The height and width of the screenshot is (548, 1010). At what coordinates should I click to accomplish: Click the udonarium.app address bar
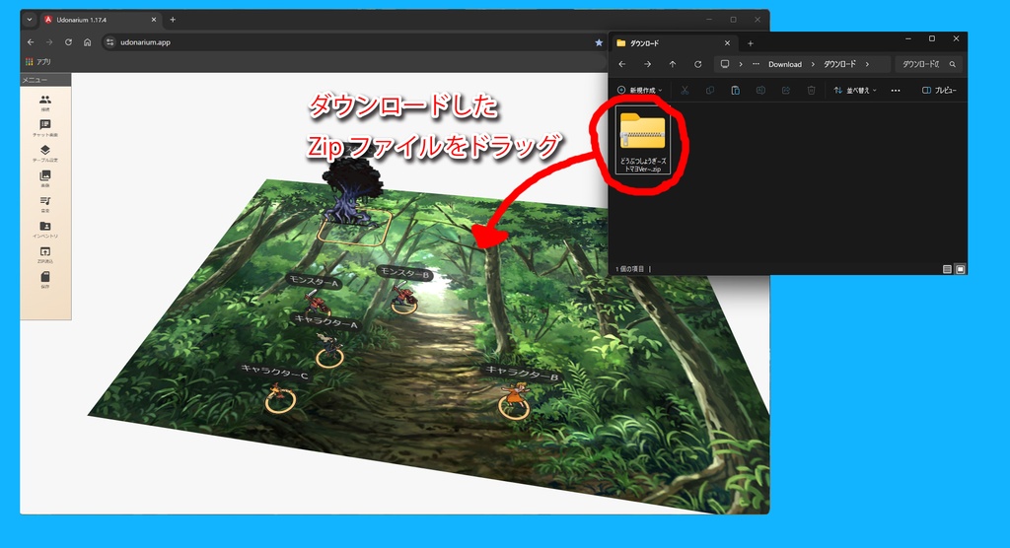point(354,41)
